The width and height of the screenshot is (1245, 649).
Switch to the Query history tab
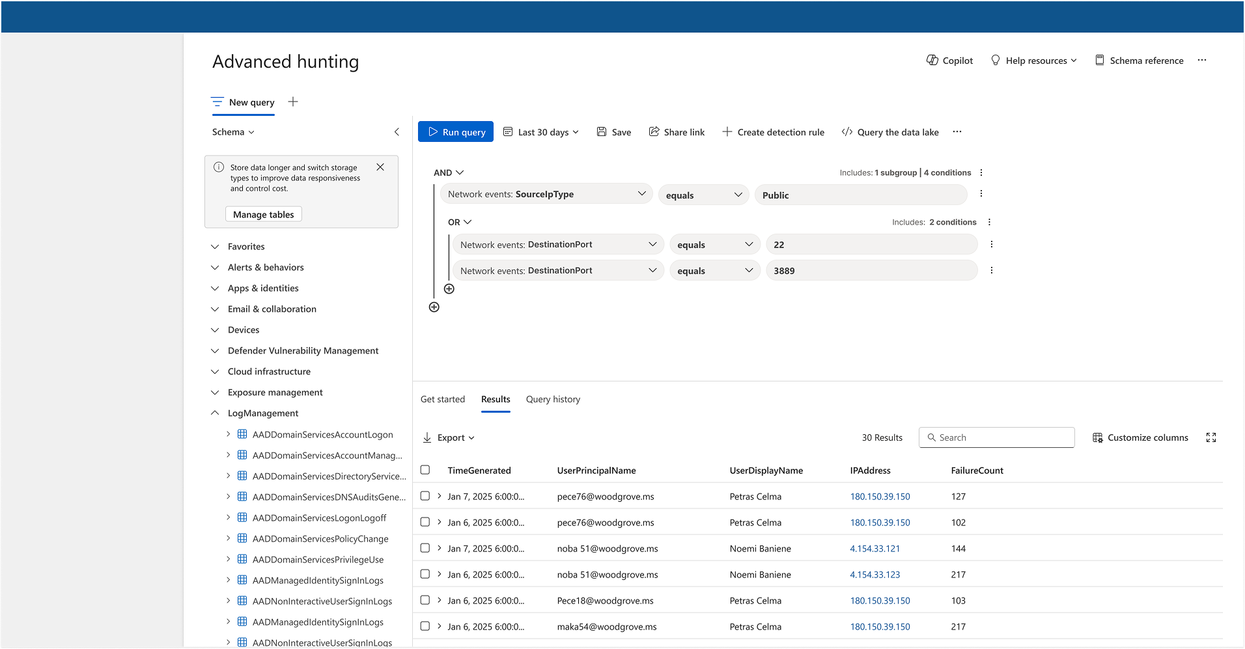coord(553,399)
